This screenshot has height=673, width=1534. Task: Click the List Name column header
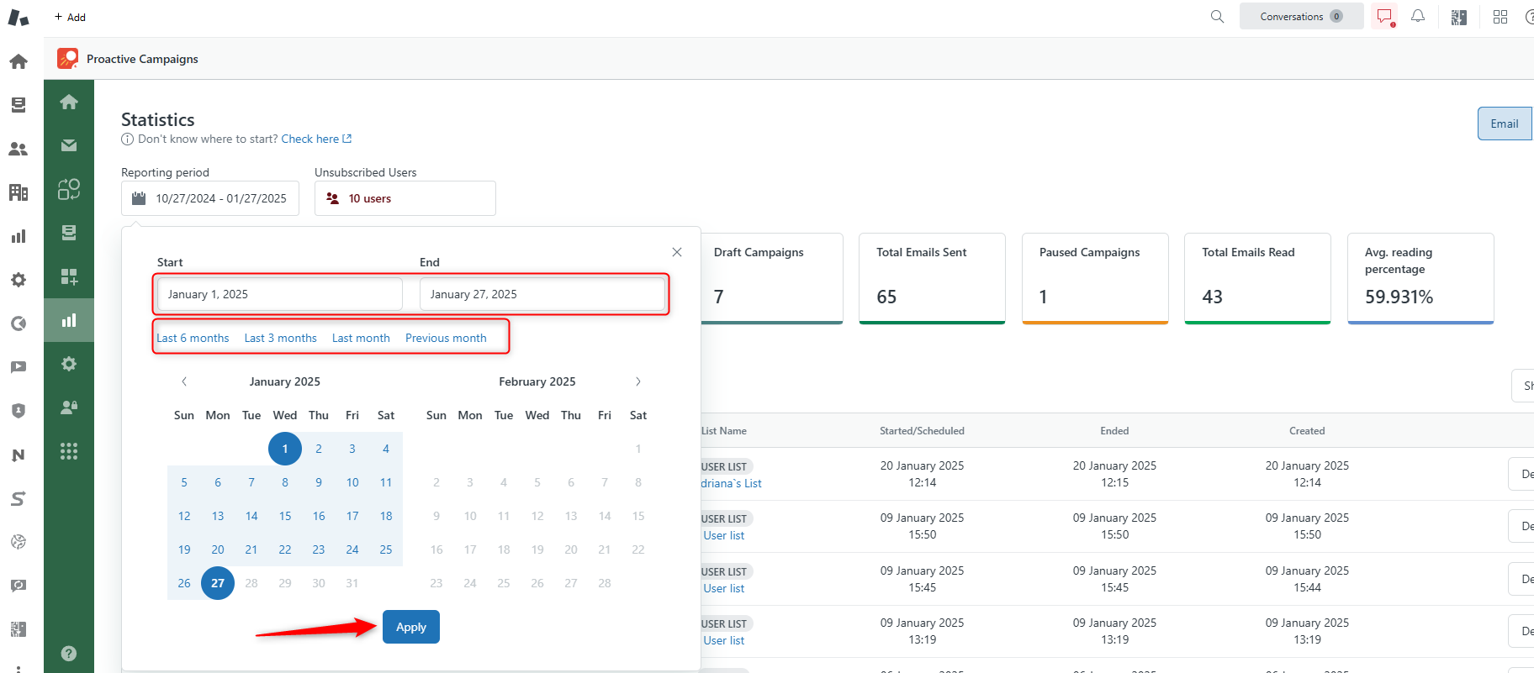724,431
